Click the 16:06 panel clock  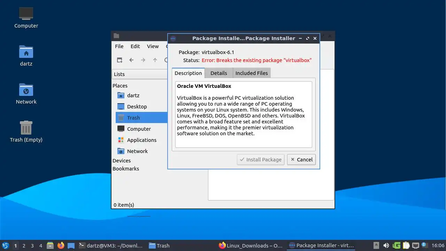tap(438, 245)
